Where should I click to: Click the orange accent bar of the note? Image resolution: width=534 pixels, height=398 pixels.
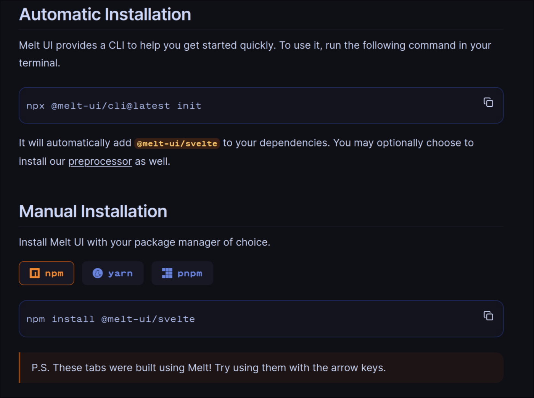coord(19,368)
